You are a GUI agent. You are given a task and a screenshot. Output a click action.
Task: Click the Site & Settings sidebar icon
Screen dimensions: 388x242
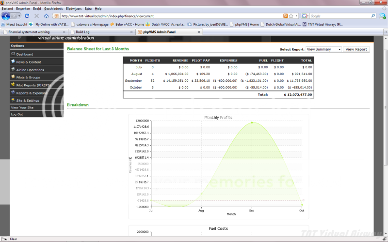[13, 100]
